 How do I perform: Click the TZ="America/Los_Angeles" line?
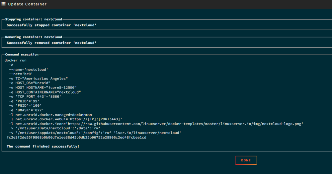click(38, 79)
